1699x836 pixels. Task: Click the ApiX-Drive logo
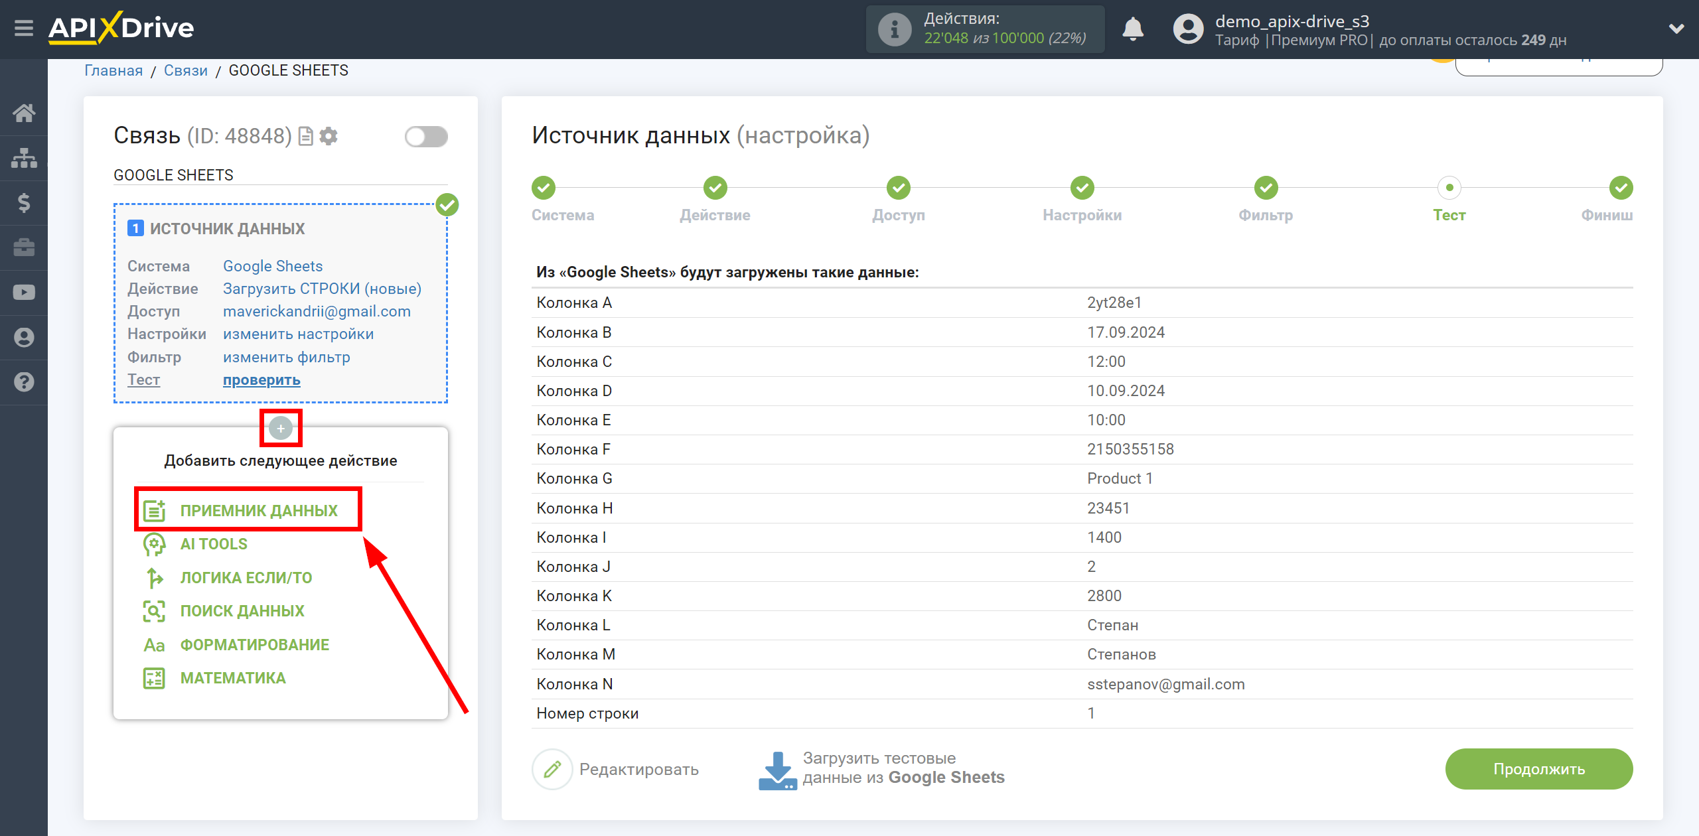pos(121,28)
